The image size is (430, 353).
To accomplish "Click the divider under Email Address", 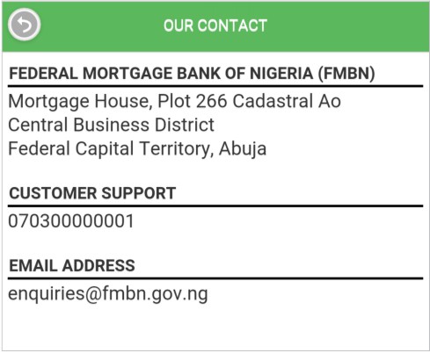I will tap(215, 278).
